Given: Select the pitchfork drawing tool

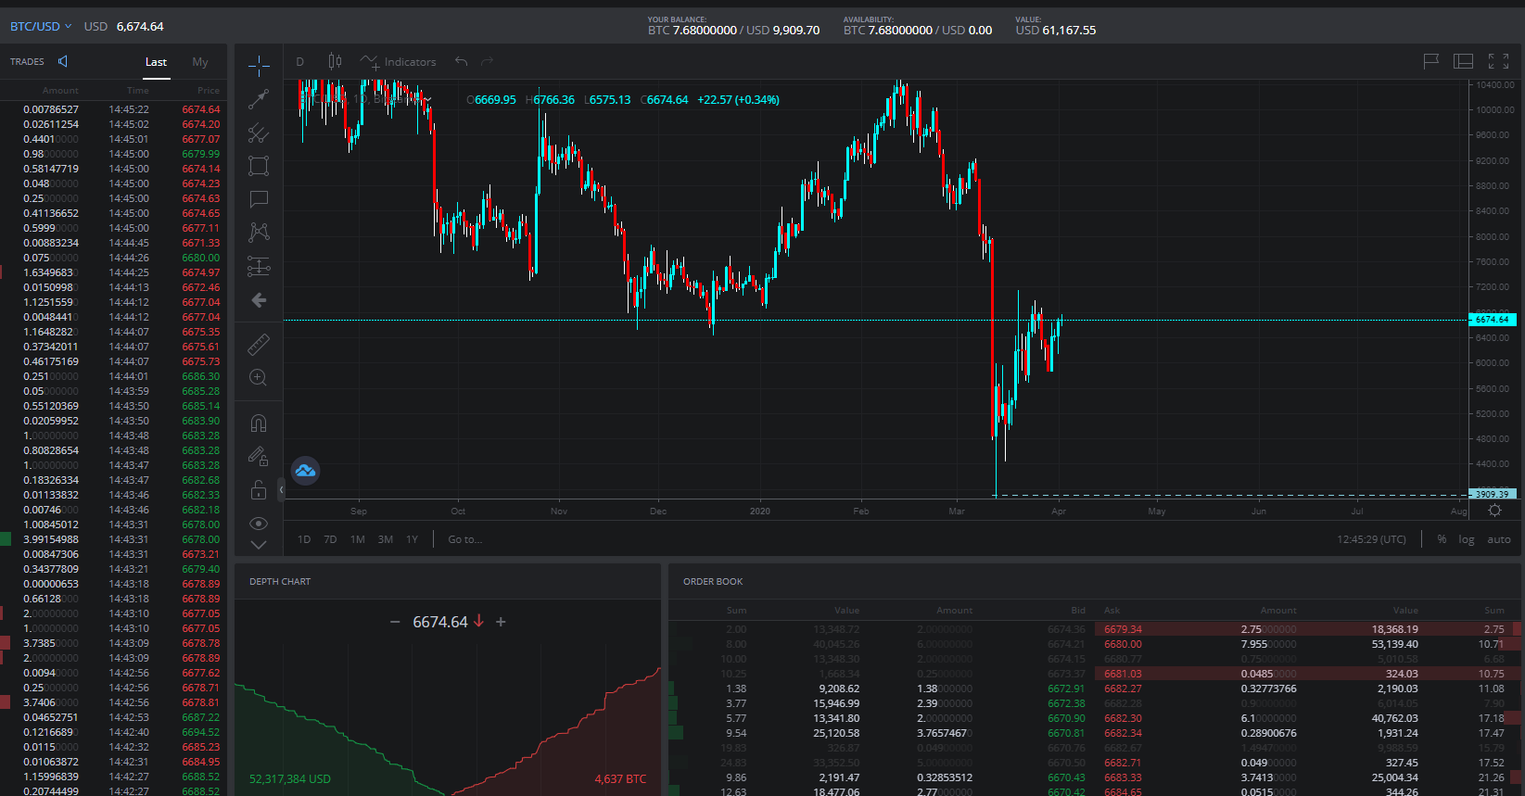Looking at the screenshot, I should tap(259, 133).
